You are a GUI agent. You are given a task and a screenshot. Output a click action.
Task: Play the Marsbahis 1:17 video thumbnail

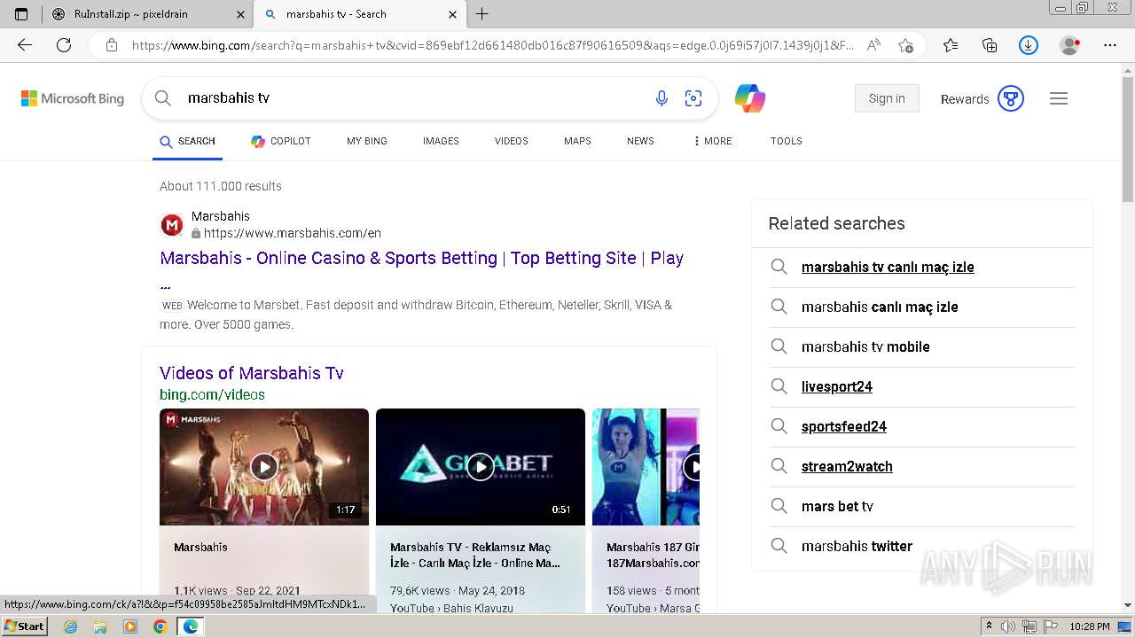[264, 467]
